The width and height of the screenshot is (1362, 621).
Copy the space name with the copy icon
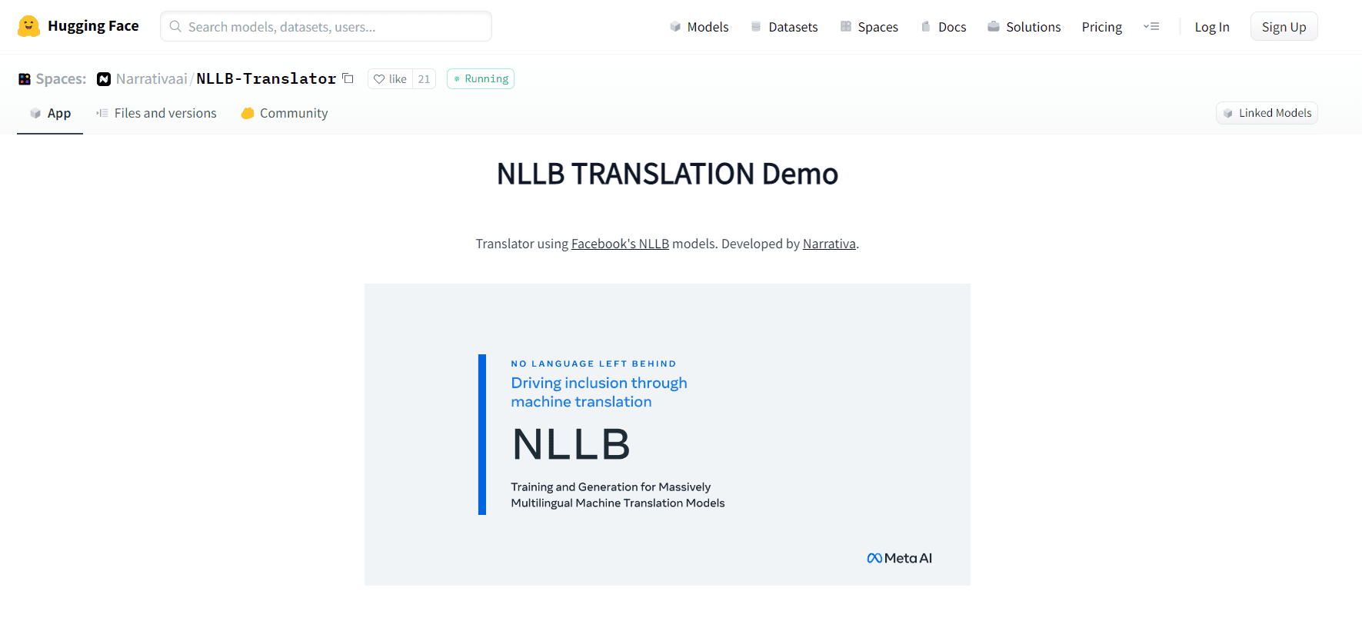(x=348, y=78)
